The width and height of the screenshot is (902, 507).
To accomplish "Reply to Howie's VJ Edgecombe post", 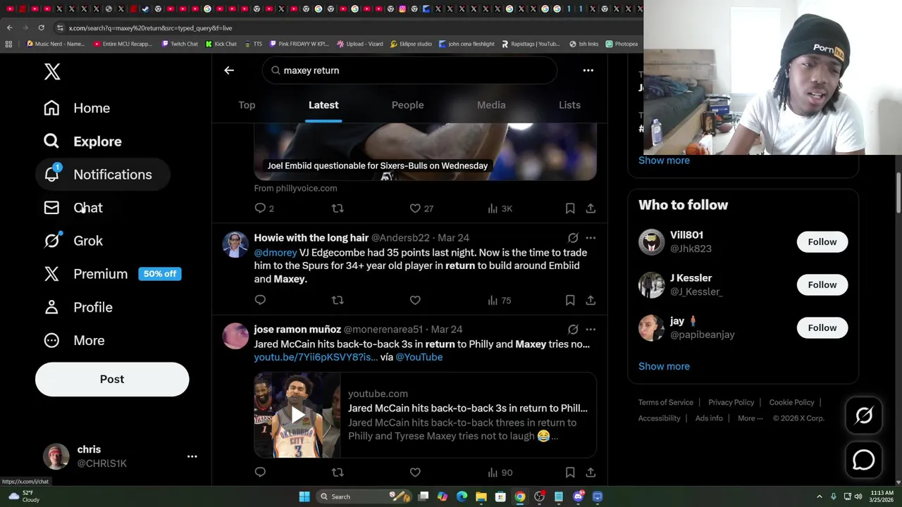I will tap(260, 300).
